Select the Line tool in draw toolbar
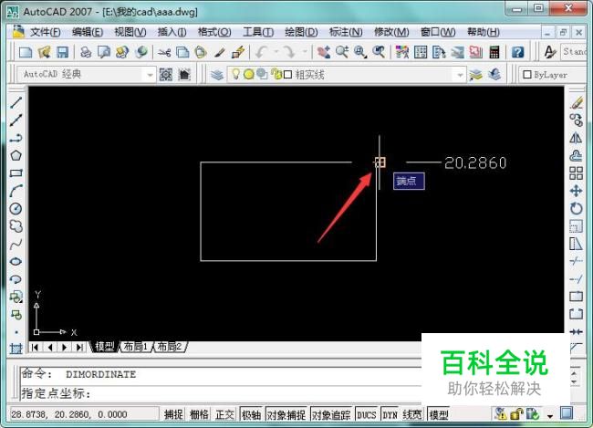593x428 pixels. (16, 102)
